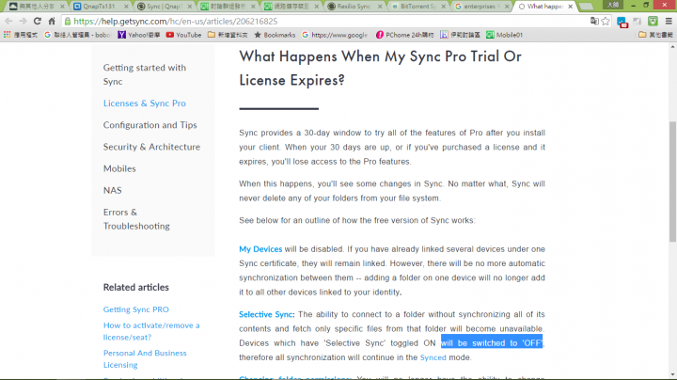Viewport: 677px width, 380px height.
Task: Close the enterprises Google search tab
Action: pyautogui.click(x=508, y=7)
